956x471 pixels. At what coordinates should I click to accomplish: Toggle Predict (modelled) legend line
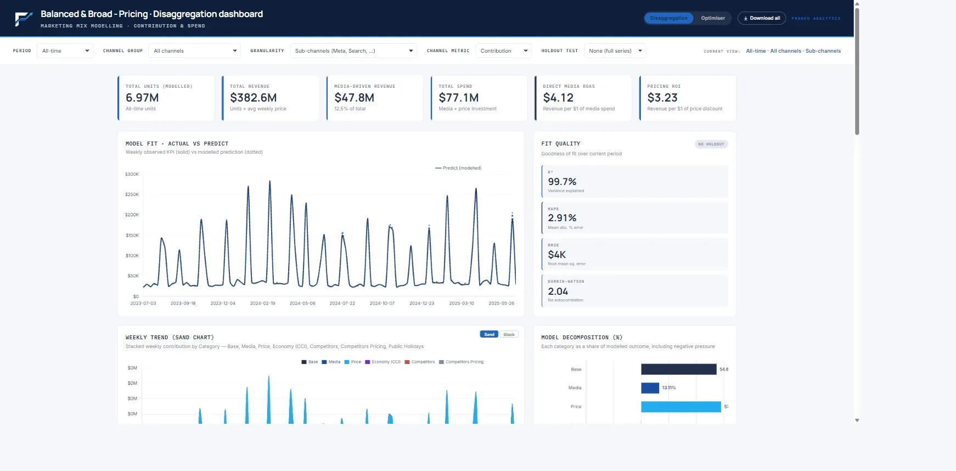[x=458, y=168]
